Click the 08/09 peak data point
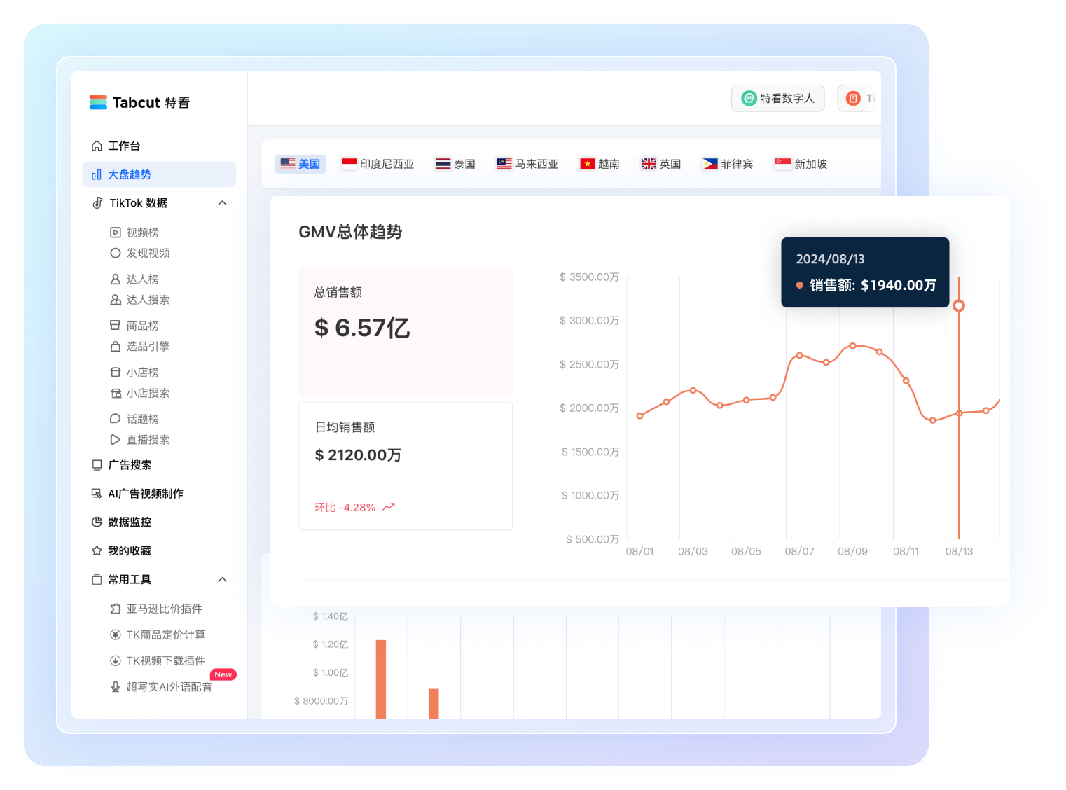This screenshot has width=1066, height=790. click(852, 345)
